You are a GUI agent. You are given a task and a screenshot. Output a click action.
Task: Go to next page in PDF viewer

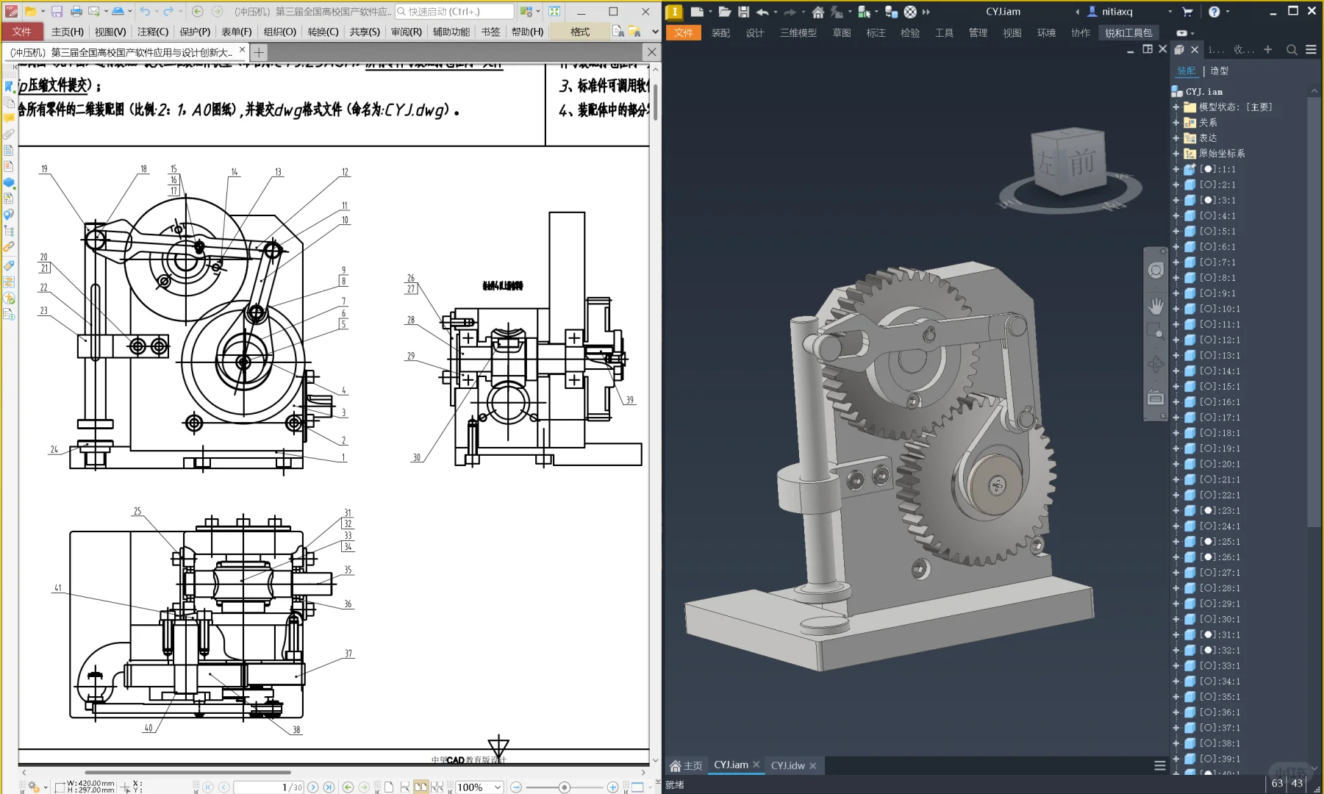pyautogui.click(x=313, y=787)
